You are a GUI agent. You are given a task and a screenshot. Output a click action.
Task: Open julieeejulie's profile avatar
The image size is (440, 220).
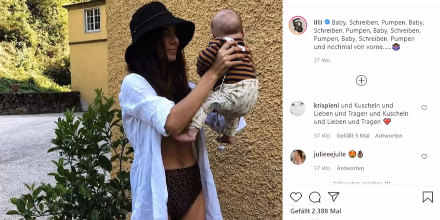298,157
